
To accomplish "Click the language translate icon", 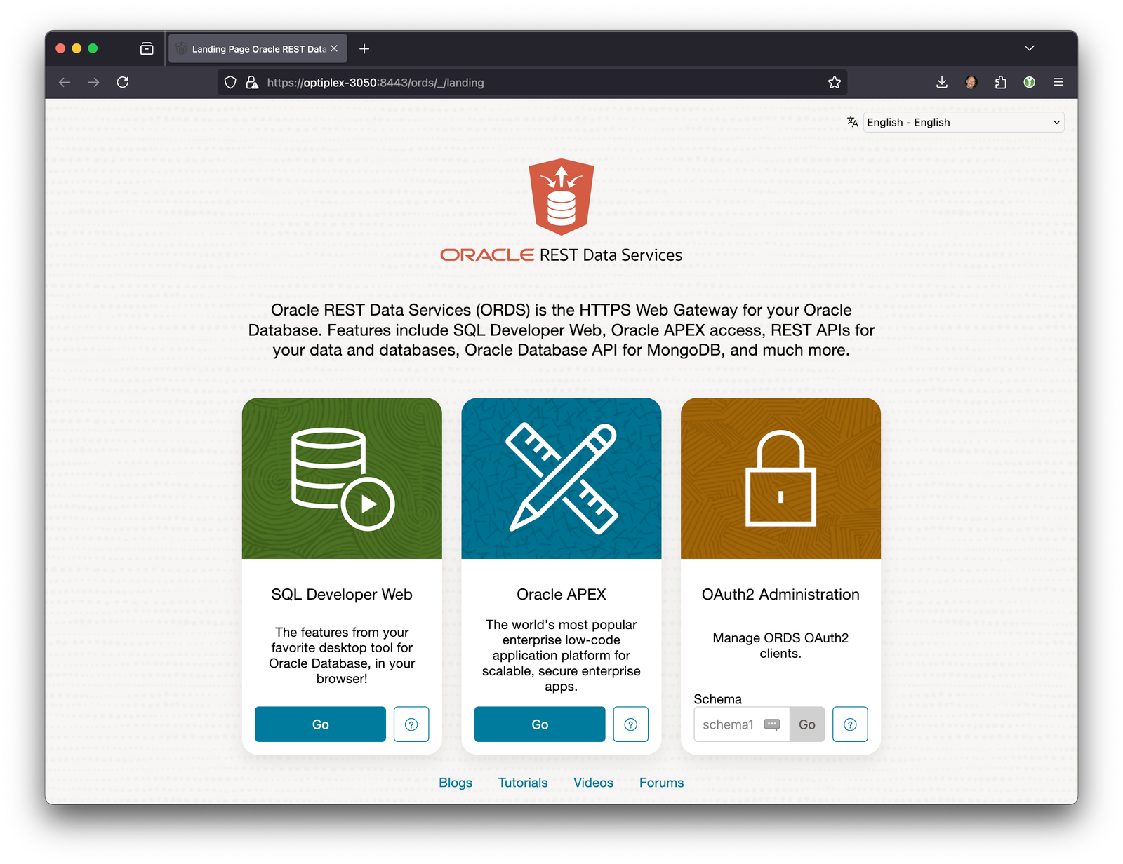I will tap(852, 122).
